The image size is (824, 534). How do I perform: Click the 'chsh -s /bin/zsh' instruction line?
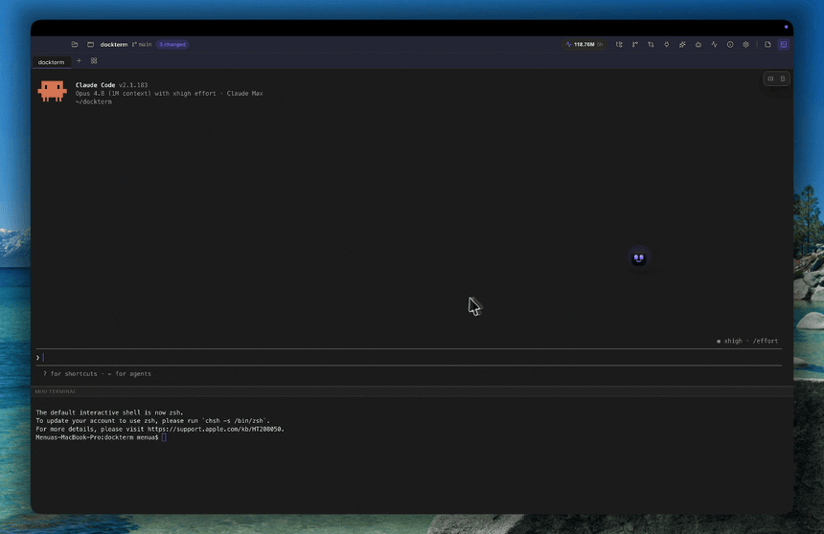[x=152, y=420]
